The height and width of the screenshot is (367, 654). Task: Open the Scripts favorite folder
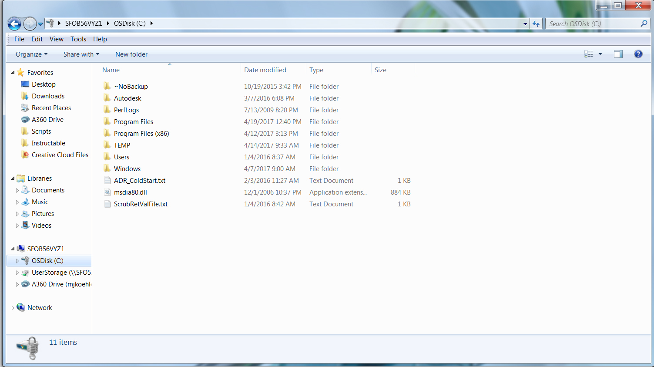coord(41,131)
